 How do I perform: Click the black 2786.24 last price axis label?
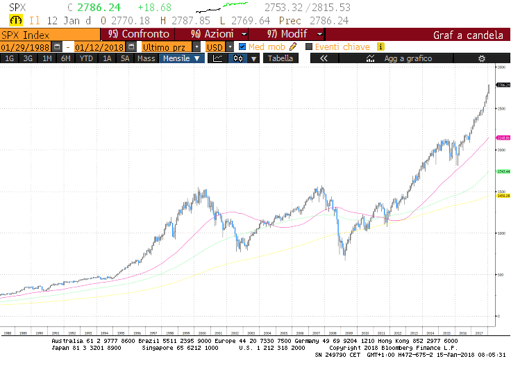(503, 85)
